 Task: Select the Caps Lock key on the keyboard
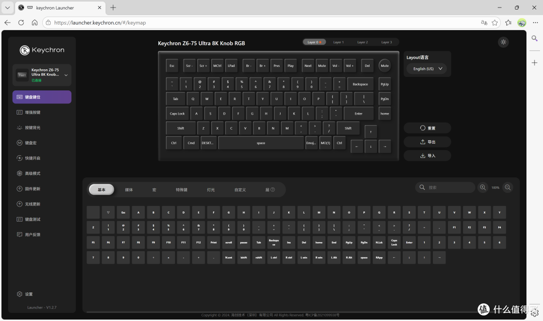pyautogui.click(x=177, y=114)
